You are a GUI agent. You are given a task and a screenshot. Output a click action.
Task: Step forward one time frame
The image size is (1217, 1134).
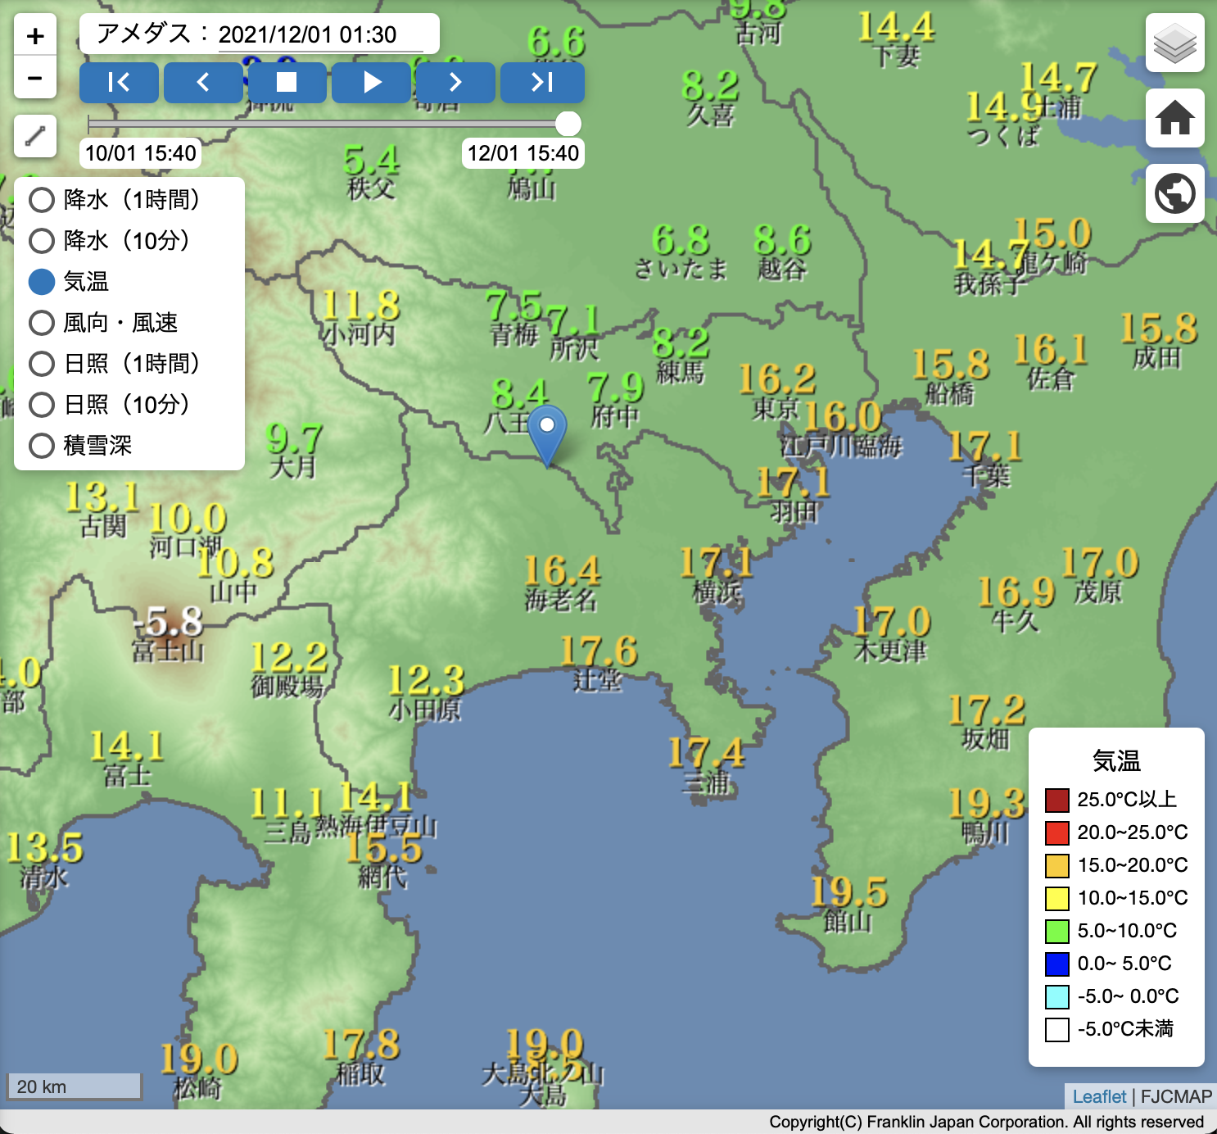click(x=455, y=83)
